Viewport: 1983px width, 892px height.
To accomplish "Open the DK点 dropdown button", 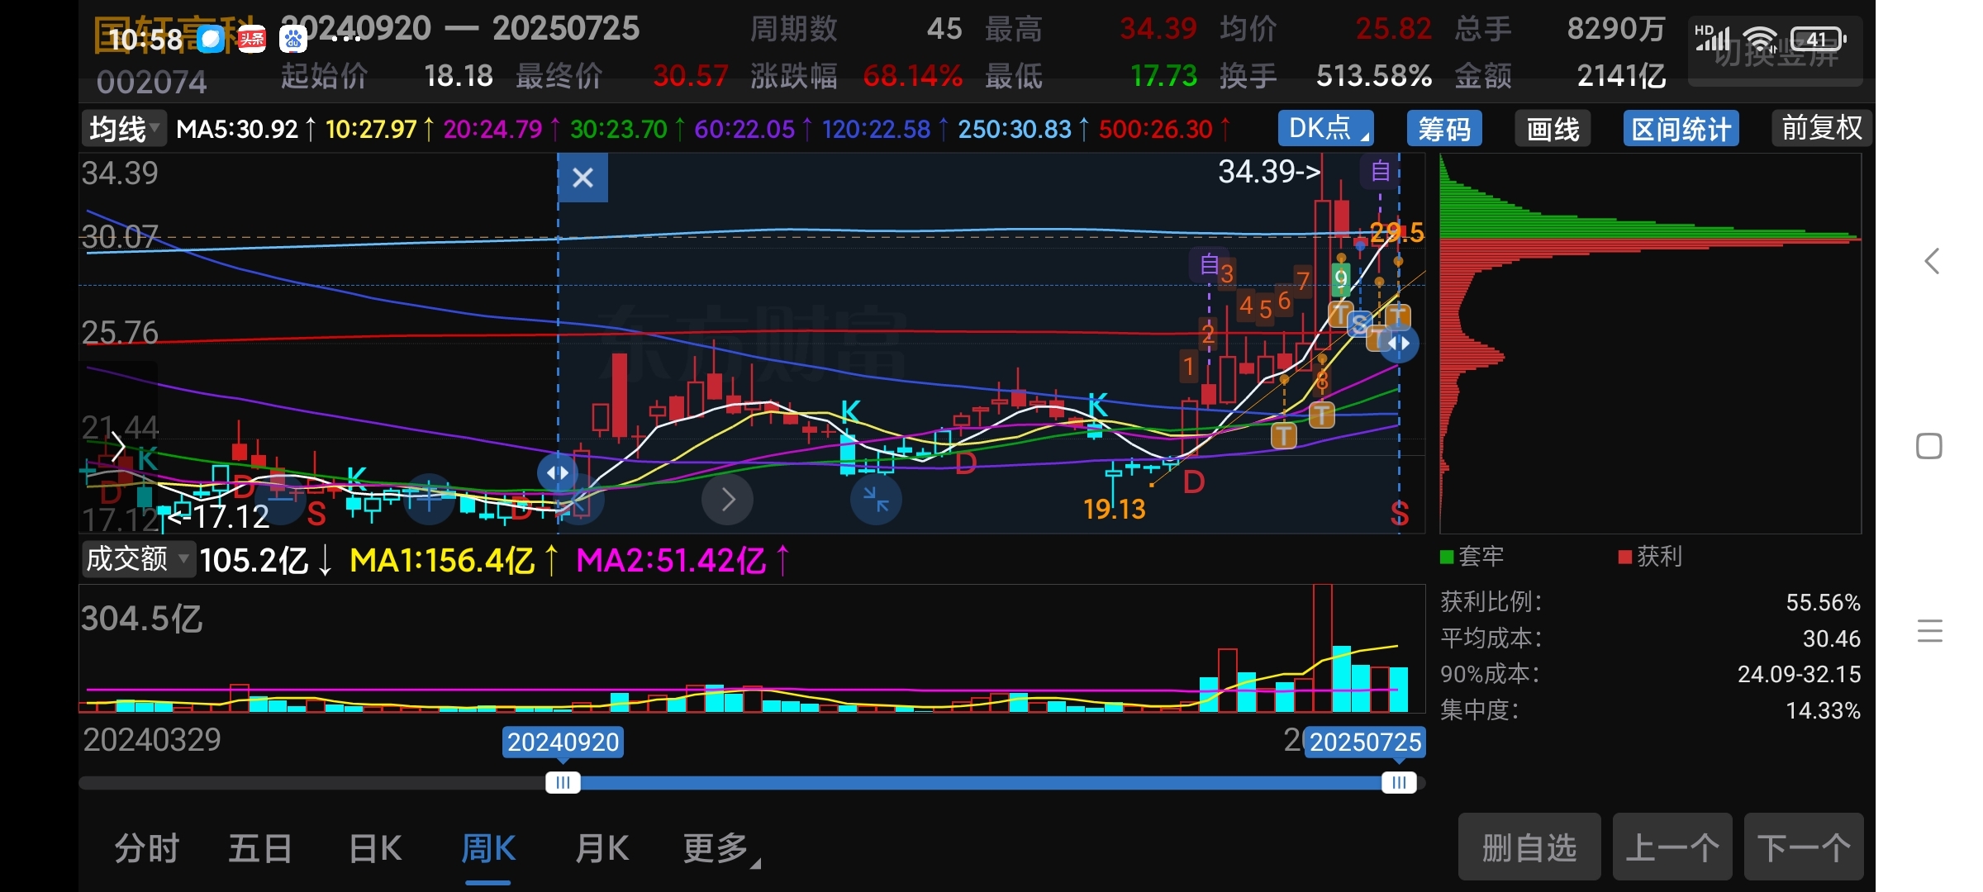I will click(1325, 128).
